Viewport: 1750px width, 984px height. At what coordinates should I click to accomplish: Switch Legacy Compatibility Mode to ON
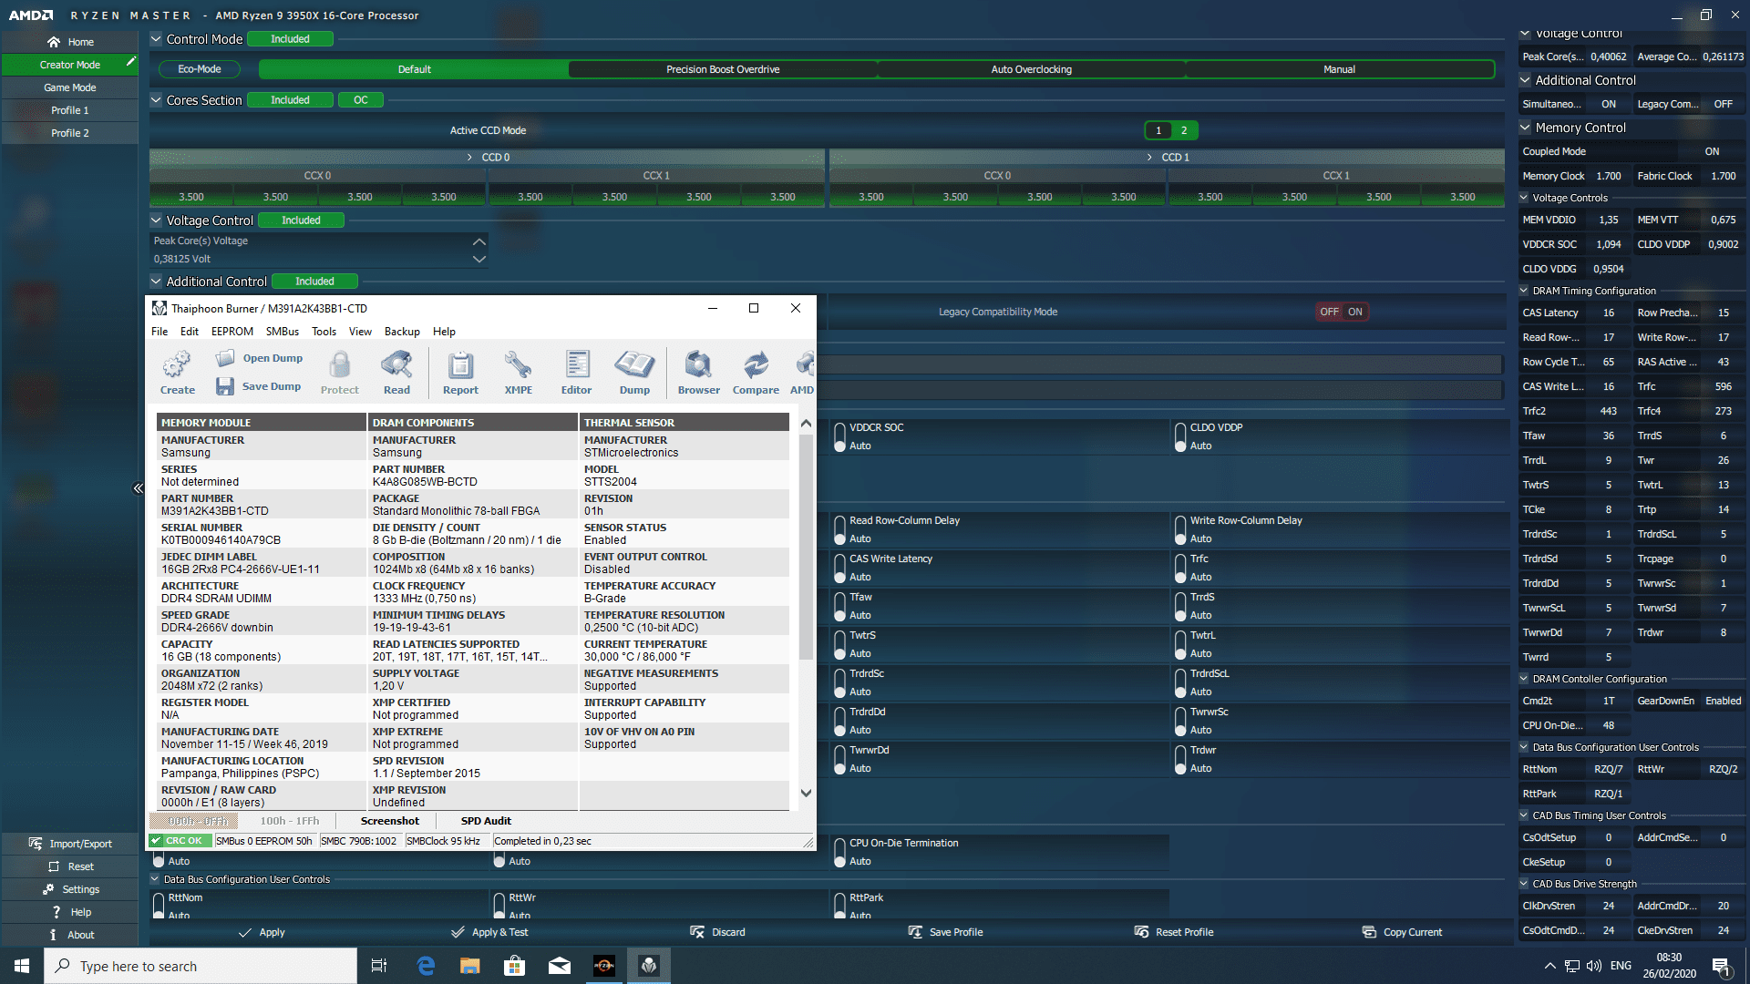click(x=1355, y=312)
